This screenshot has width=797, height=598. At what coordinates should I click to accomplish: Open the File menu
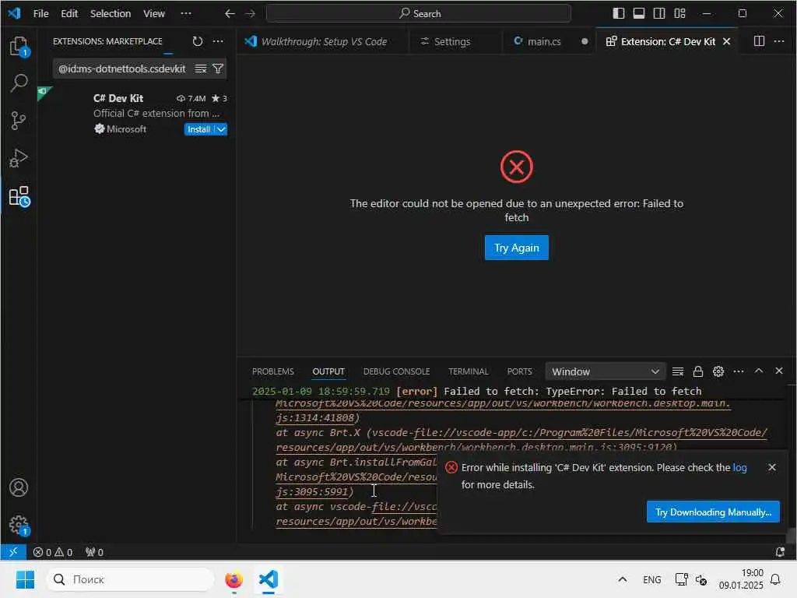click(40, 14)
